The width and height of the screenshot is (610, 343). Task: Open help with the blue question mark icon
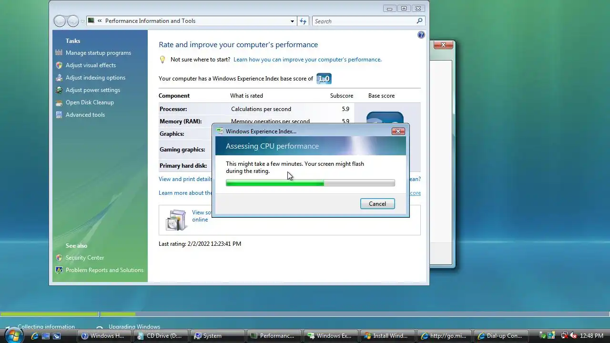pyautogui.click(x=421, y=35)
